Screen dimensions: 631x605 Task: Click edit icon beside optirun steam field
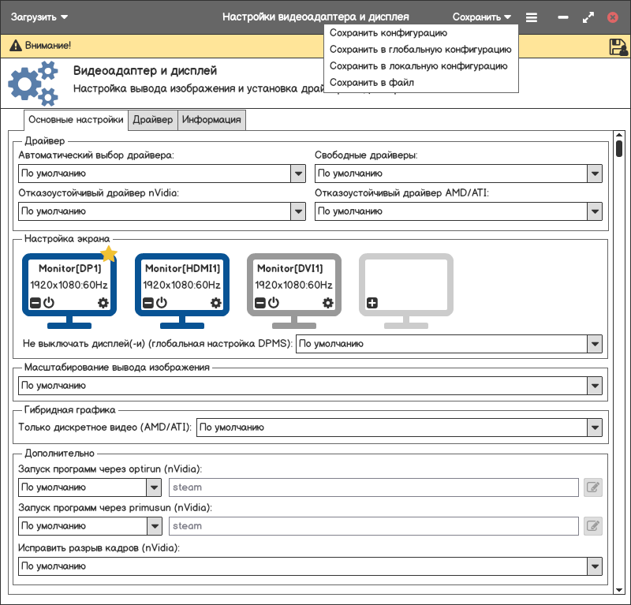click(593, 487)
